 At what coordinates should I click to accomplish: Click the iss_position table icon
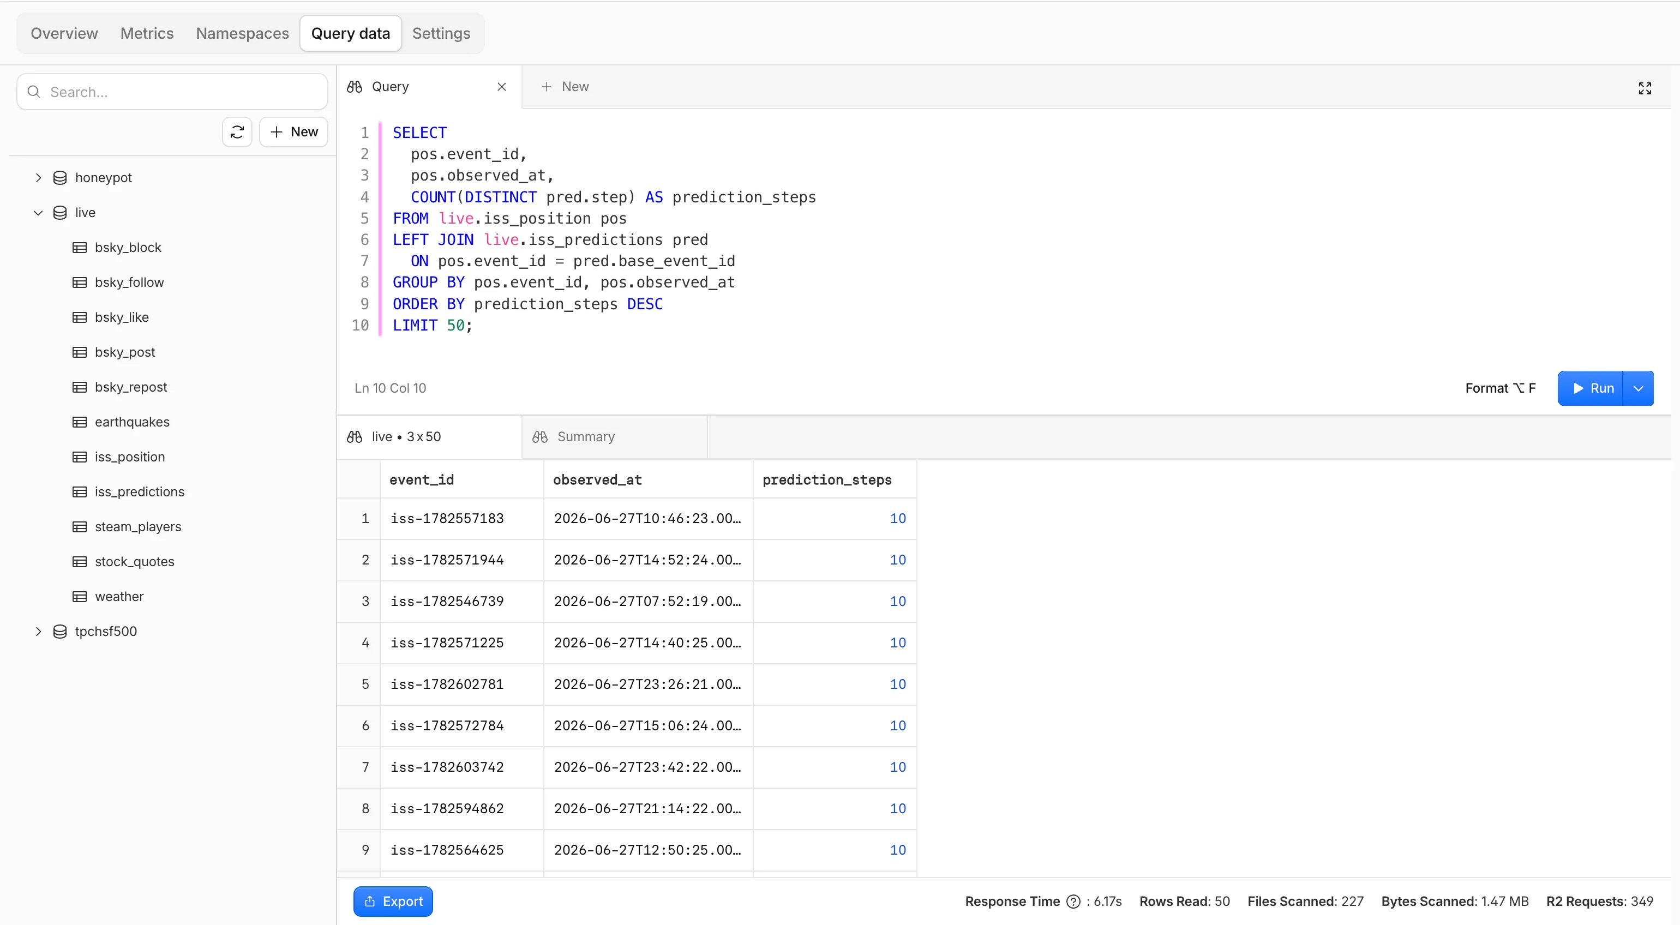pos(80,457)
